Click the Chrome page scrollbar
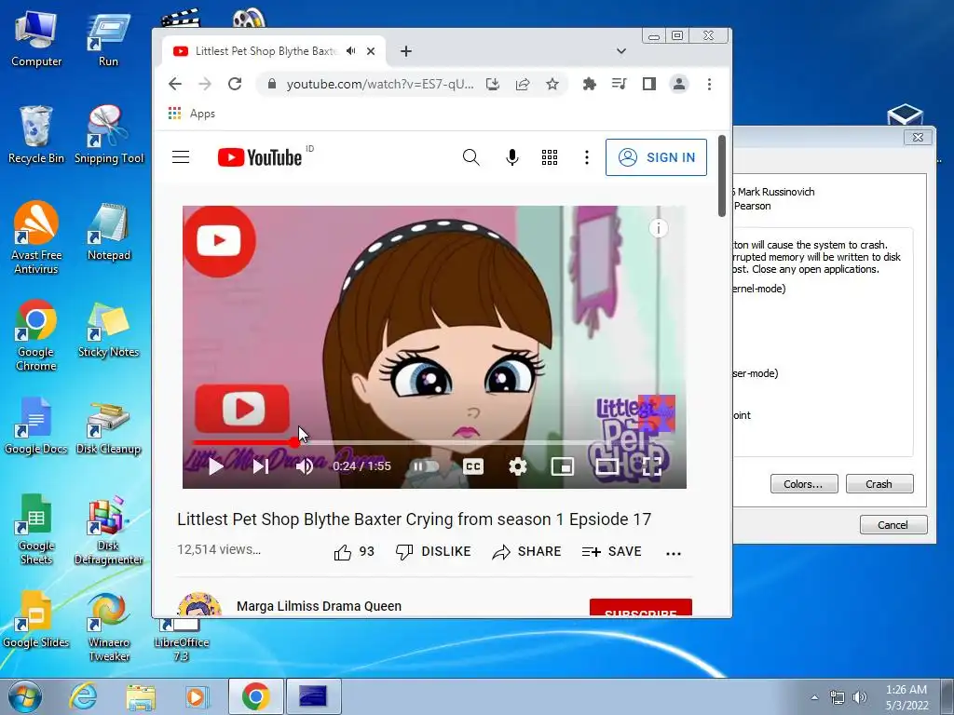The image size is (954, 715). pos(722,176)
